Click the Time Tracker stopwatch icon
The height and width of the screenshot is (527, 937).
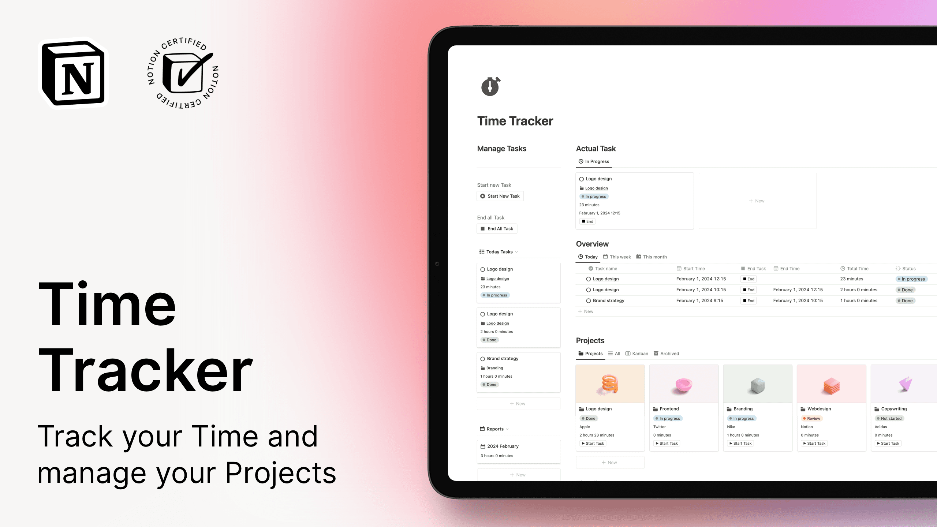490,87
